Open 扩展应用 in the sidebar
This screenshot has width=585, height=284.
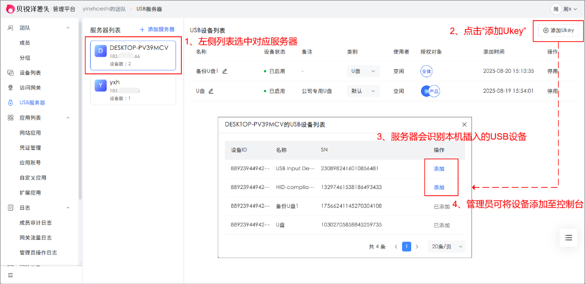click(30, 193)
